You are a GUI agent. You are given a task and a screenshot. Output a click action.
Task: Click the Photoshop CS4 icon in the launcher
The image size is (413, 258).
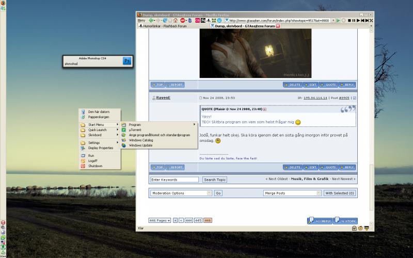pos(126,61)
